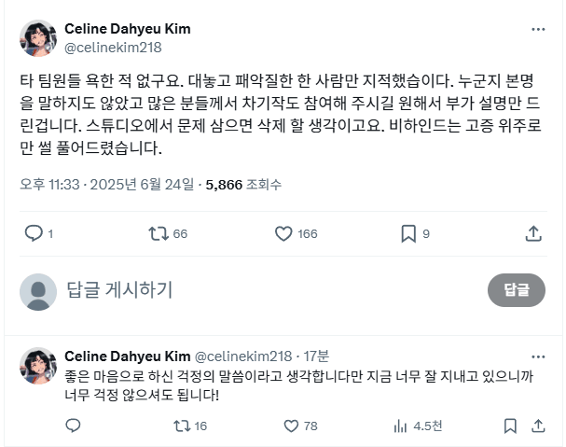The height and width of the screenshot is (447, 566).
Task: Click the reply icon on main tweet
Action: (34, 233)
